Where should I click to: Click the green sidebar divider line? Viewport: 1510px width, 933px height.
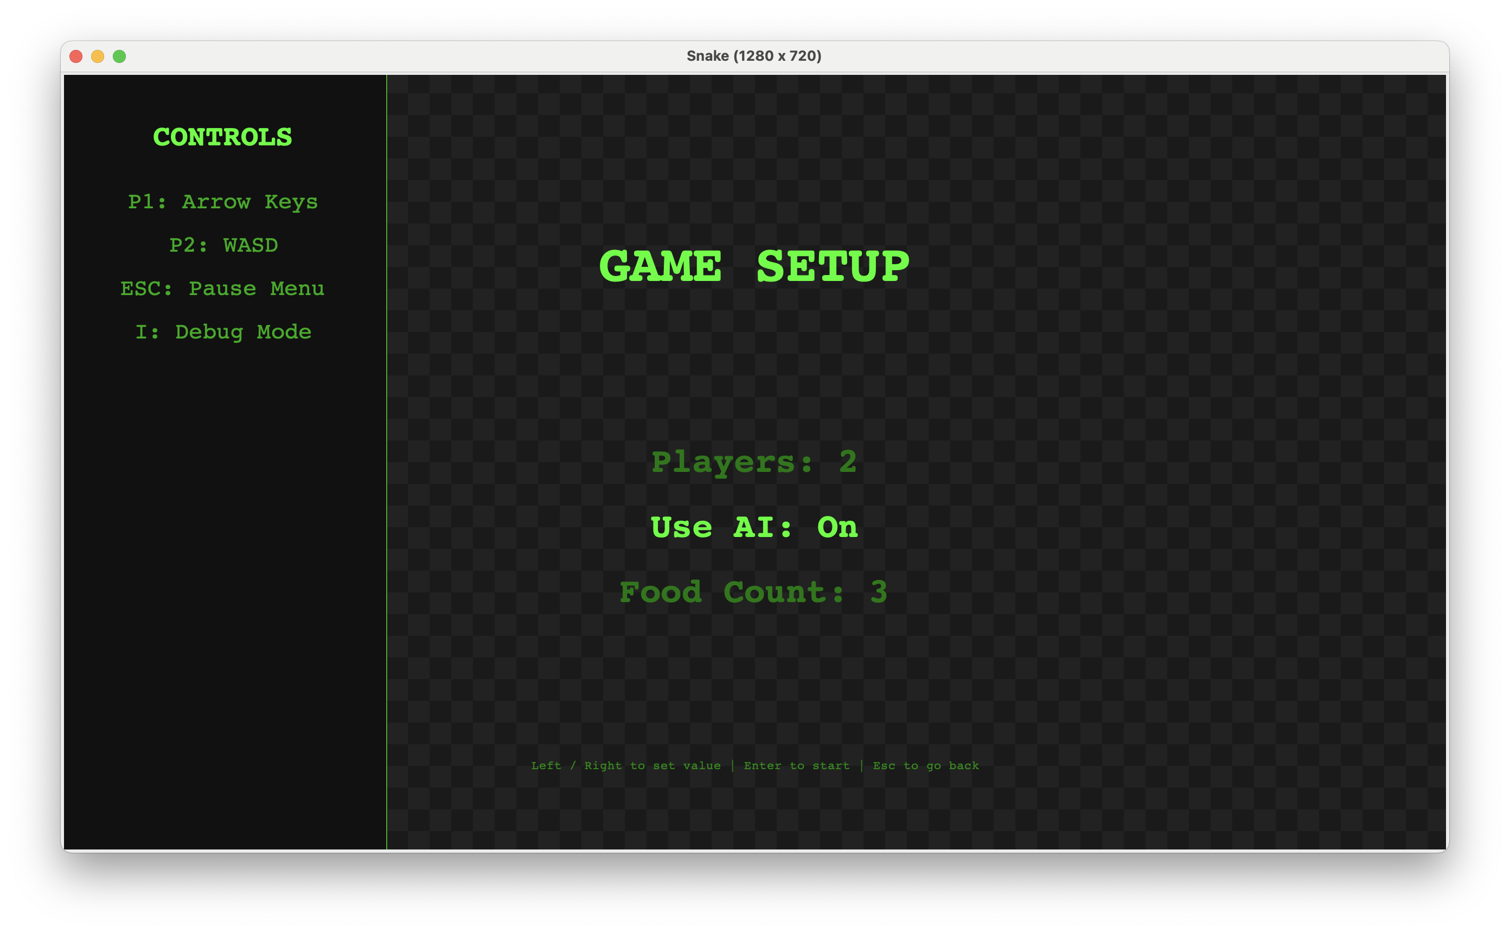(387, 463)
